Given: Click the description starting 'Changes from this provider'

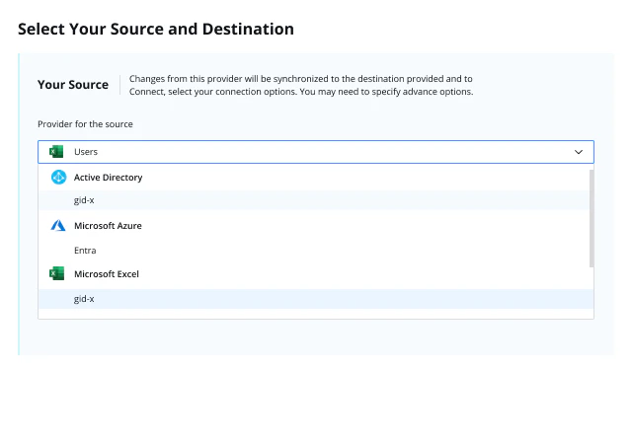Looking at the screenshot, I should (x=301, y=85).
